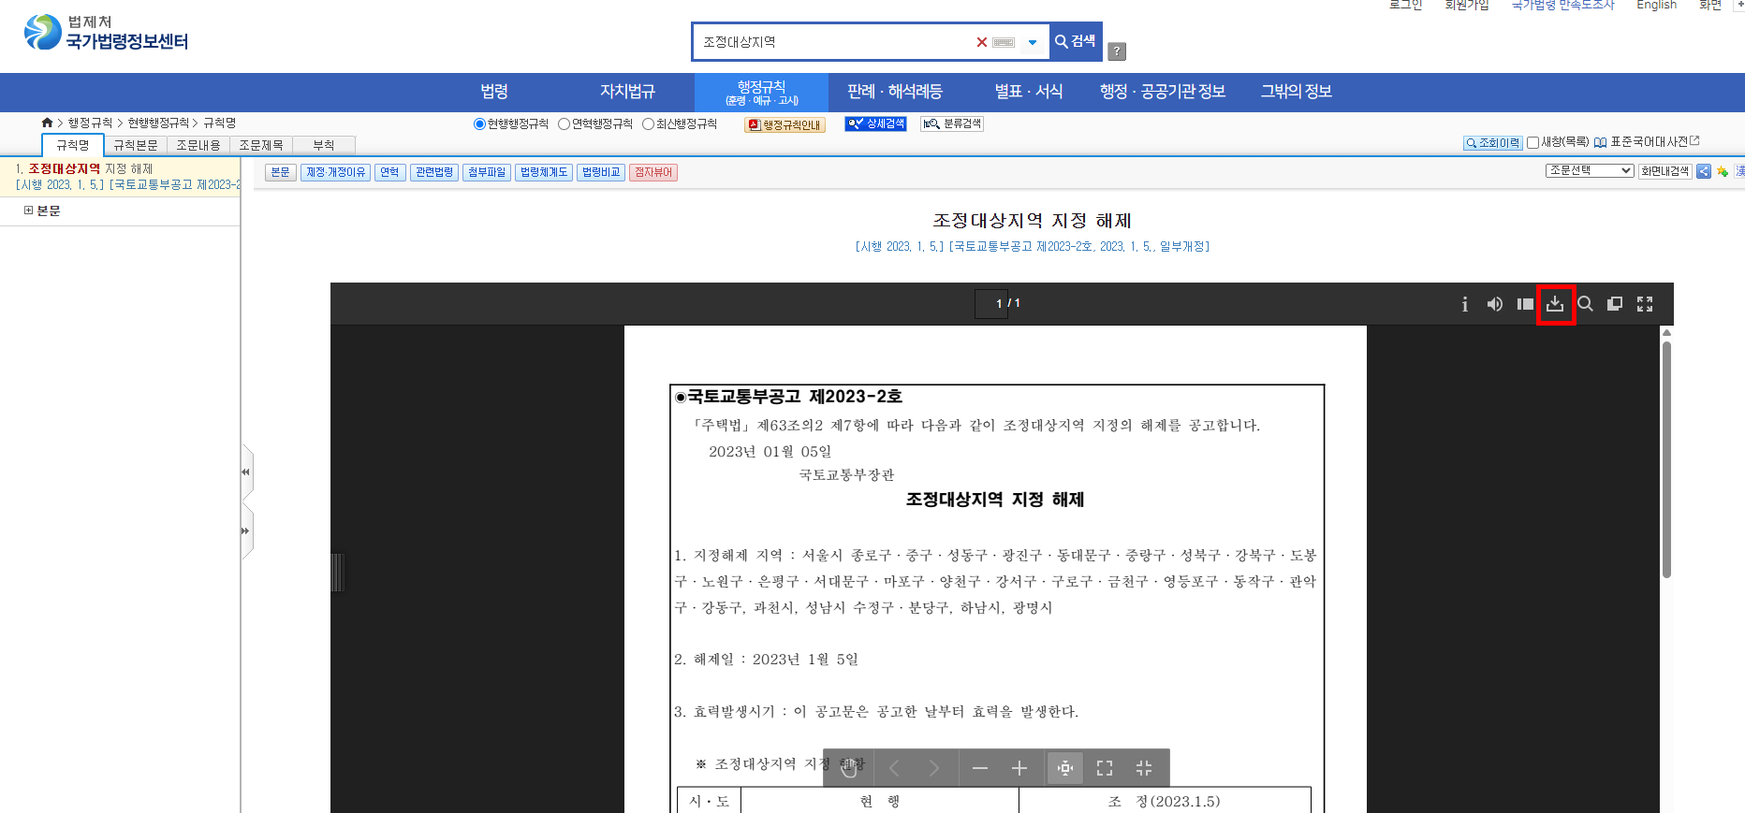This screenshot has height=813, width=1745.
Task: Open the 별표·서식 menu
Action: [x=1028, y=92]
